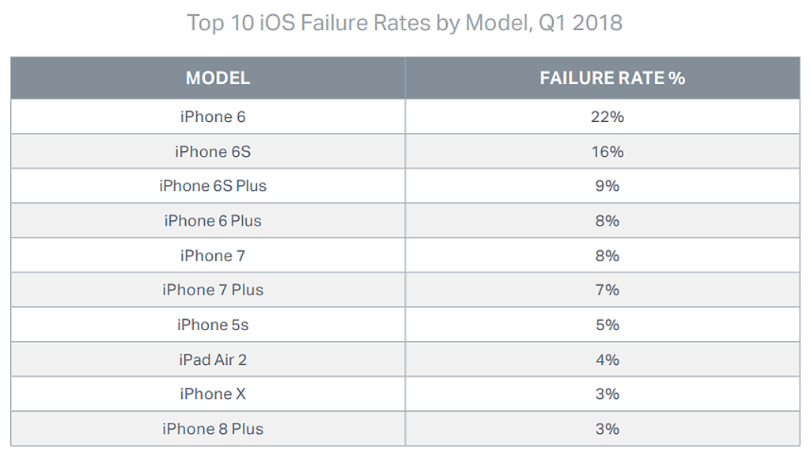This screenshot has width=810, height=456.
Task: Select the MODEL column header
Action: [218, 78]
